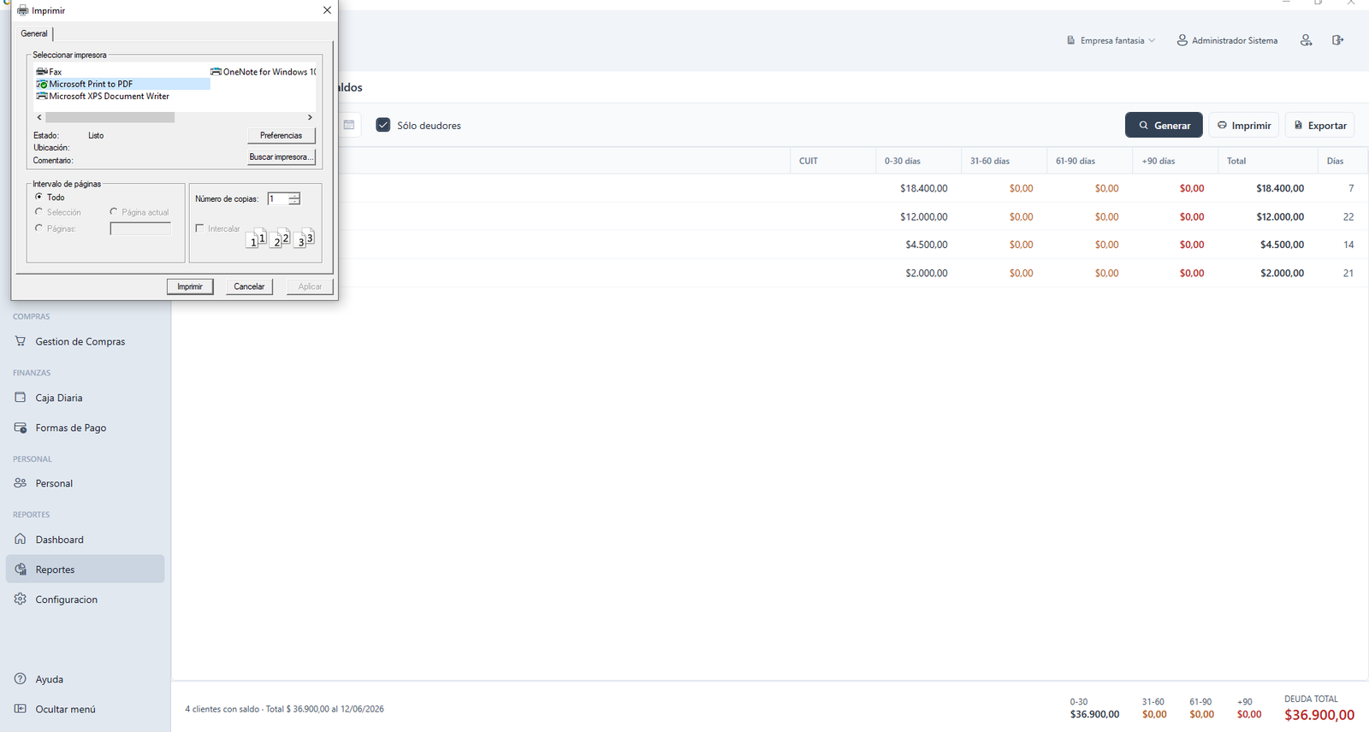1369x732 pixels.
Task: Increase number of copies with spinner
Action: coord(294,196)
